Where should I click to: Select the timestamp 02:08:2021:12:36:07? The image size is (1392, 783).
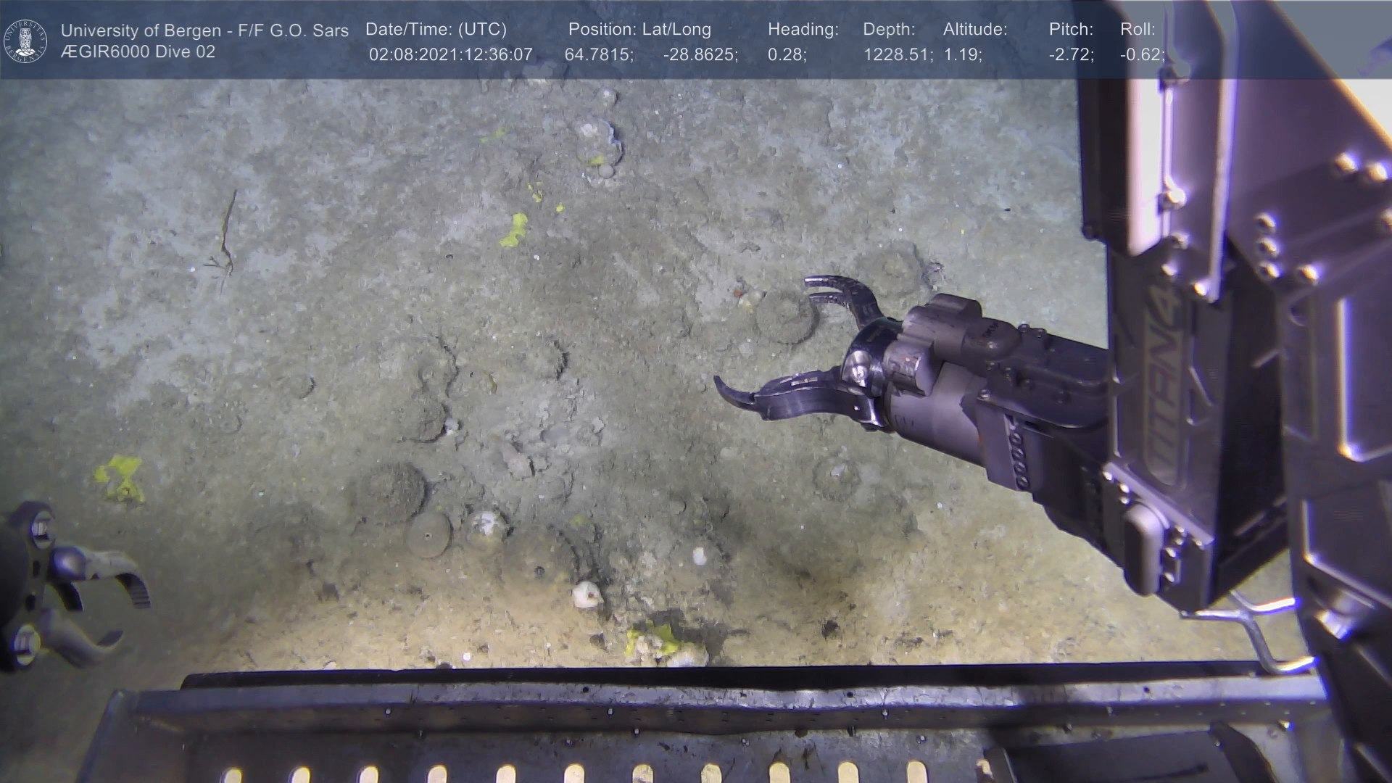click(x=450, y=55)
